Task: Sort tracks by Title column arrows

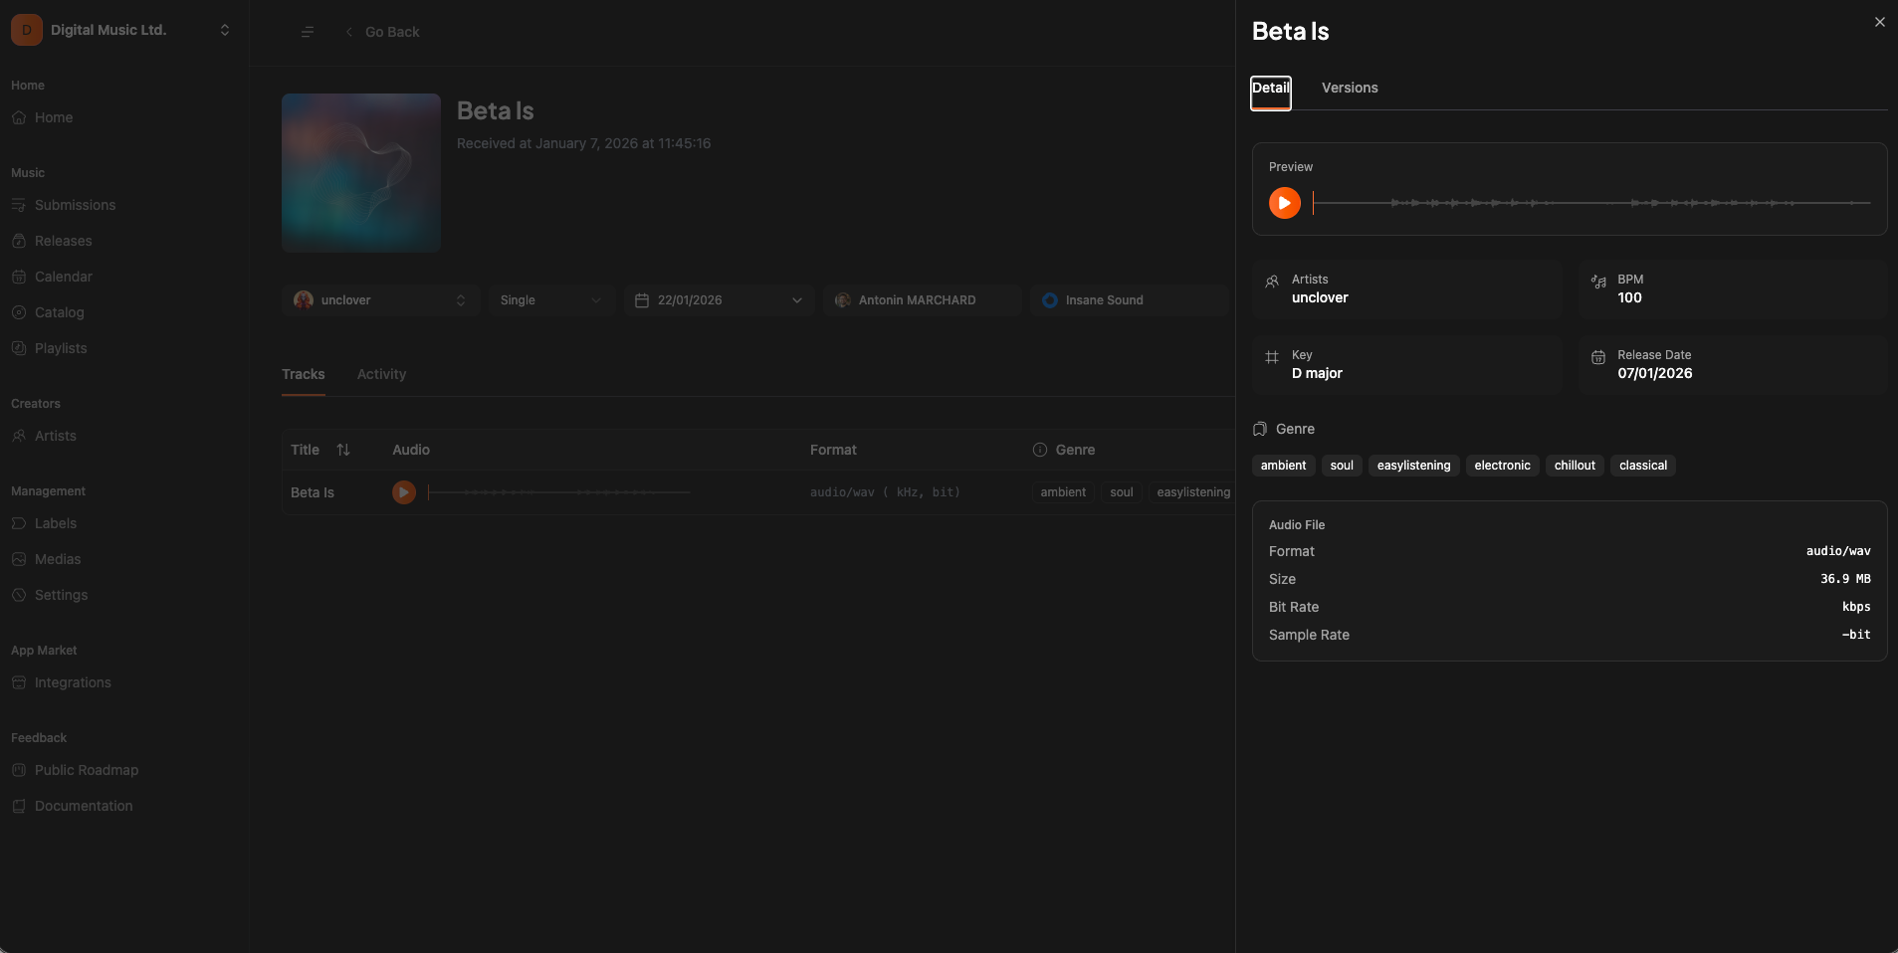Action: (343, 450)
